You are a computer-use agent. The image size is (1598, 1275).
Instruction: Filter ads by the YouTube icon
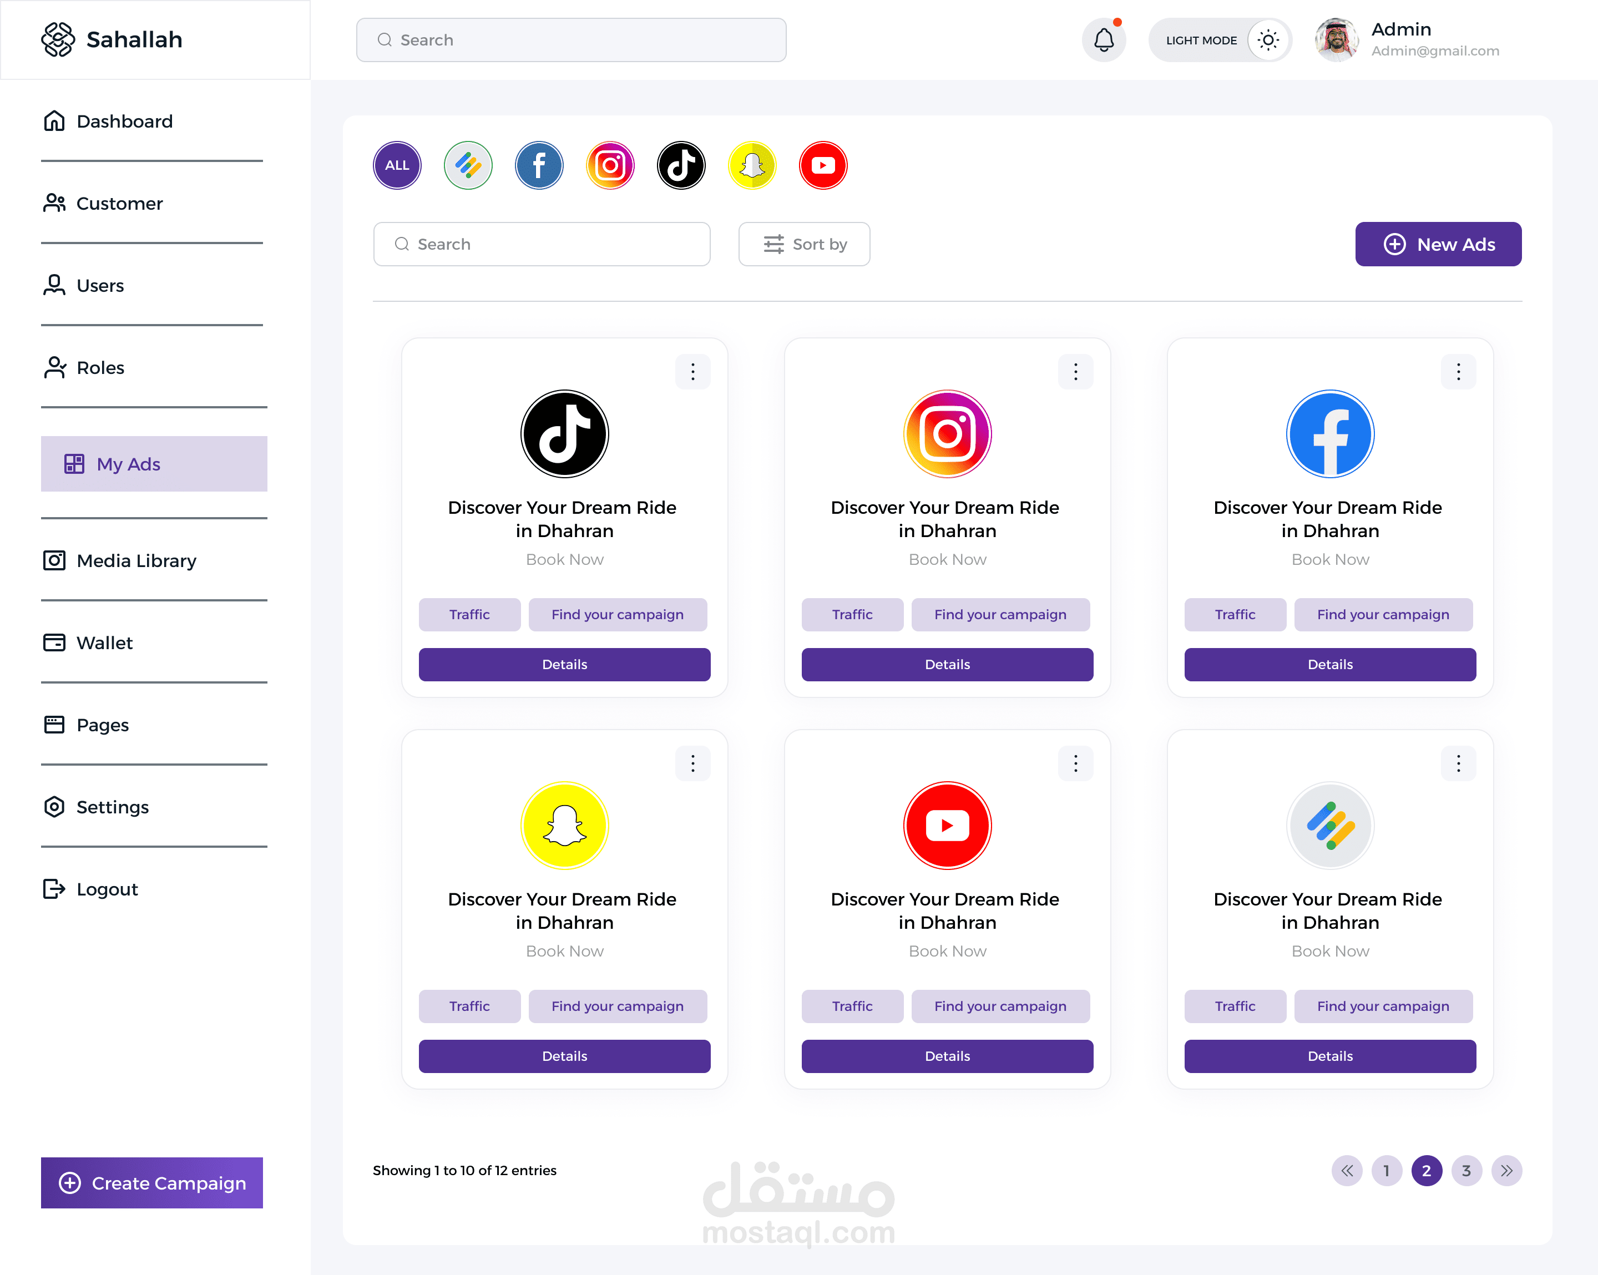[x=823, y=165]
